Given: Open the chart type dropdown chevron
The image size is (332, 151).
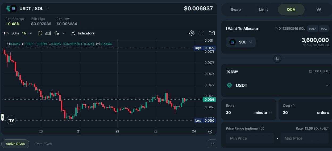Looking at the screenshot, I should click(x=63, y=33).
